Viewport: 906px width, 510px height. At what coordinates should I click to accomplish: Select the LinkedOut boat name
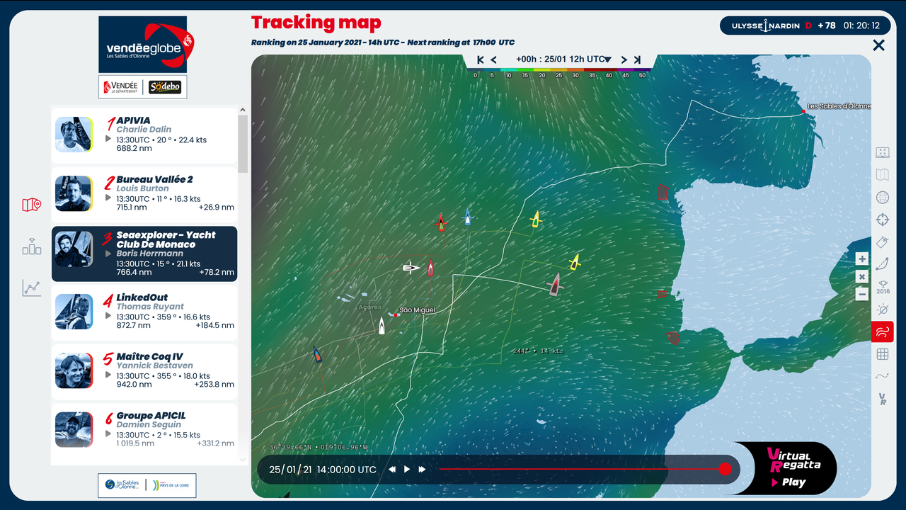[142, 297]
